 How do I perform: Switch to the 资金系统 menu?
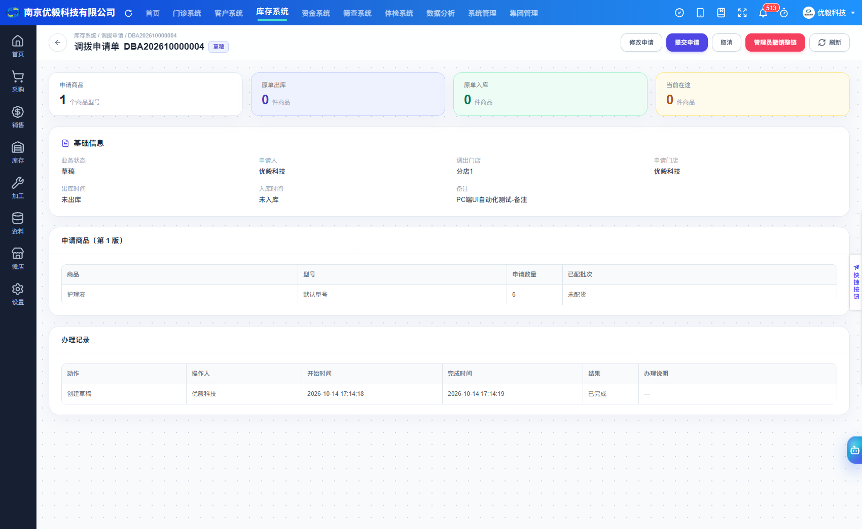(x=316, y=13)
